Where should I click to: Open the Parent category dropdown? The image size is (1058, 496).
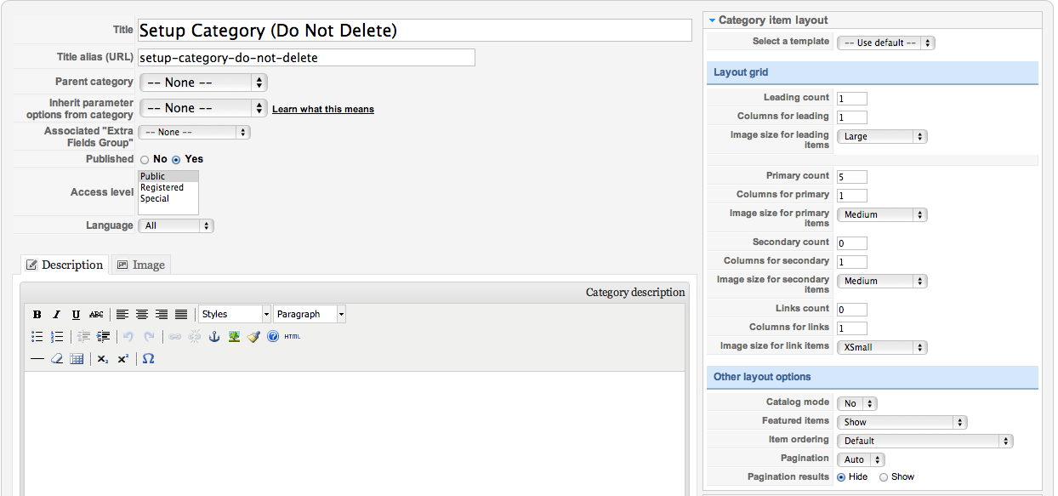203,83
